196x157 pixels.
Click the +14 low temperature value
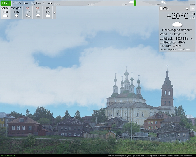[192, 18]
